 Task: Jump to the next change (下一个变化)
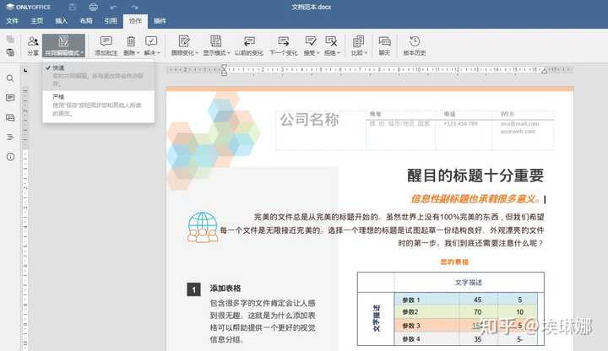point(284,46)
